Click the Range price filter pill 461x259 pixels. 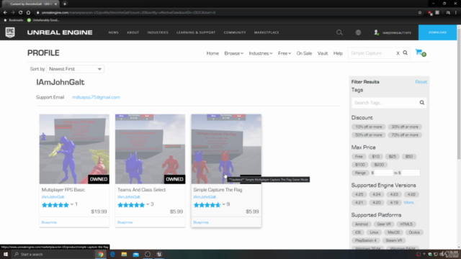click(x=360, y=173)
